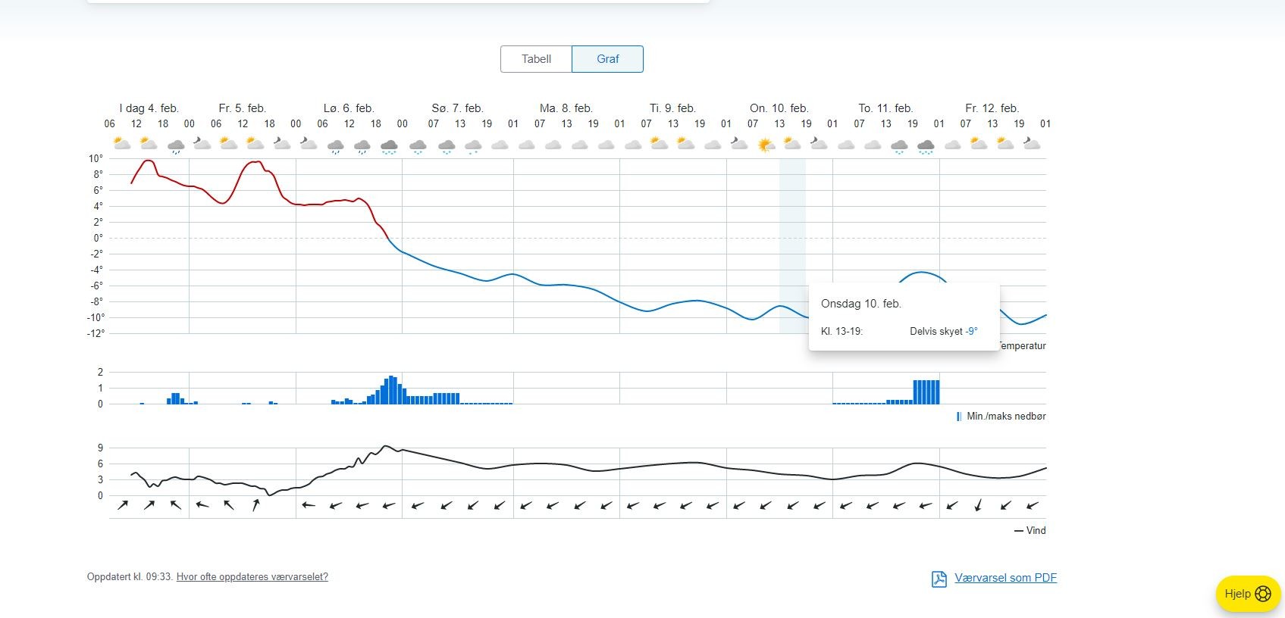Click the downward wind arrow on Friday 12. feb
Screen dimensions: 1285x618
[x=978, y=505]
